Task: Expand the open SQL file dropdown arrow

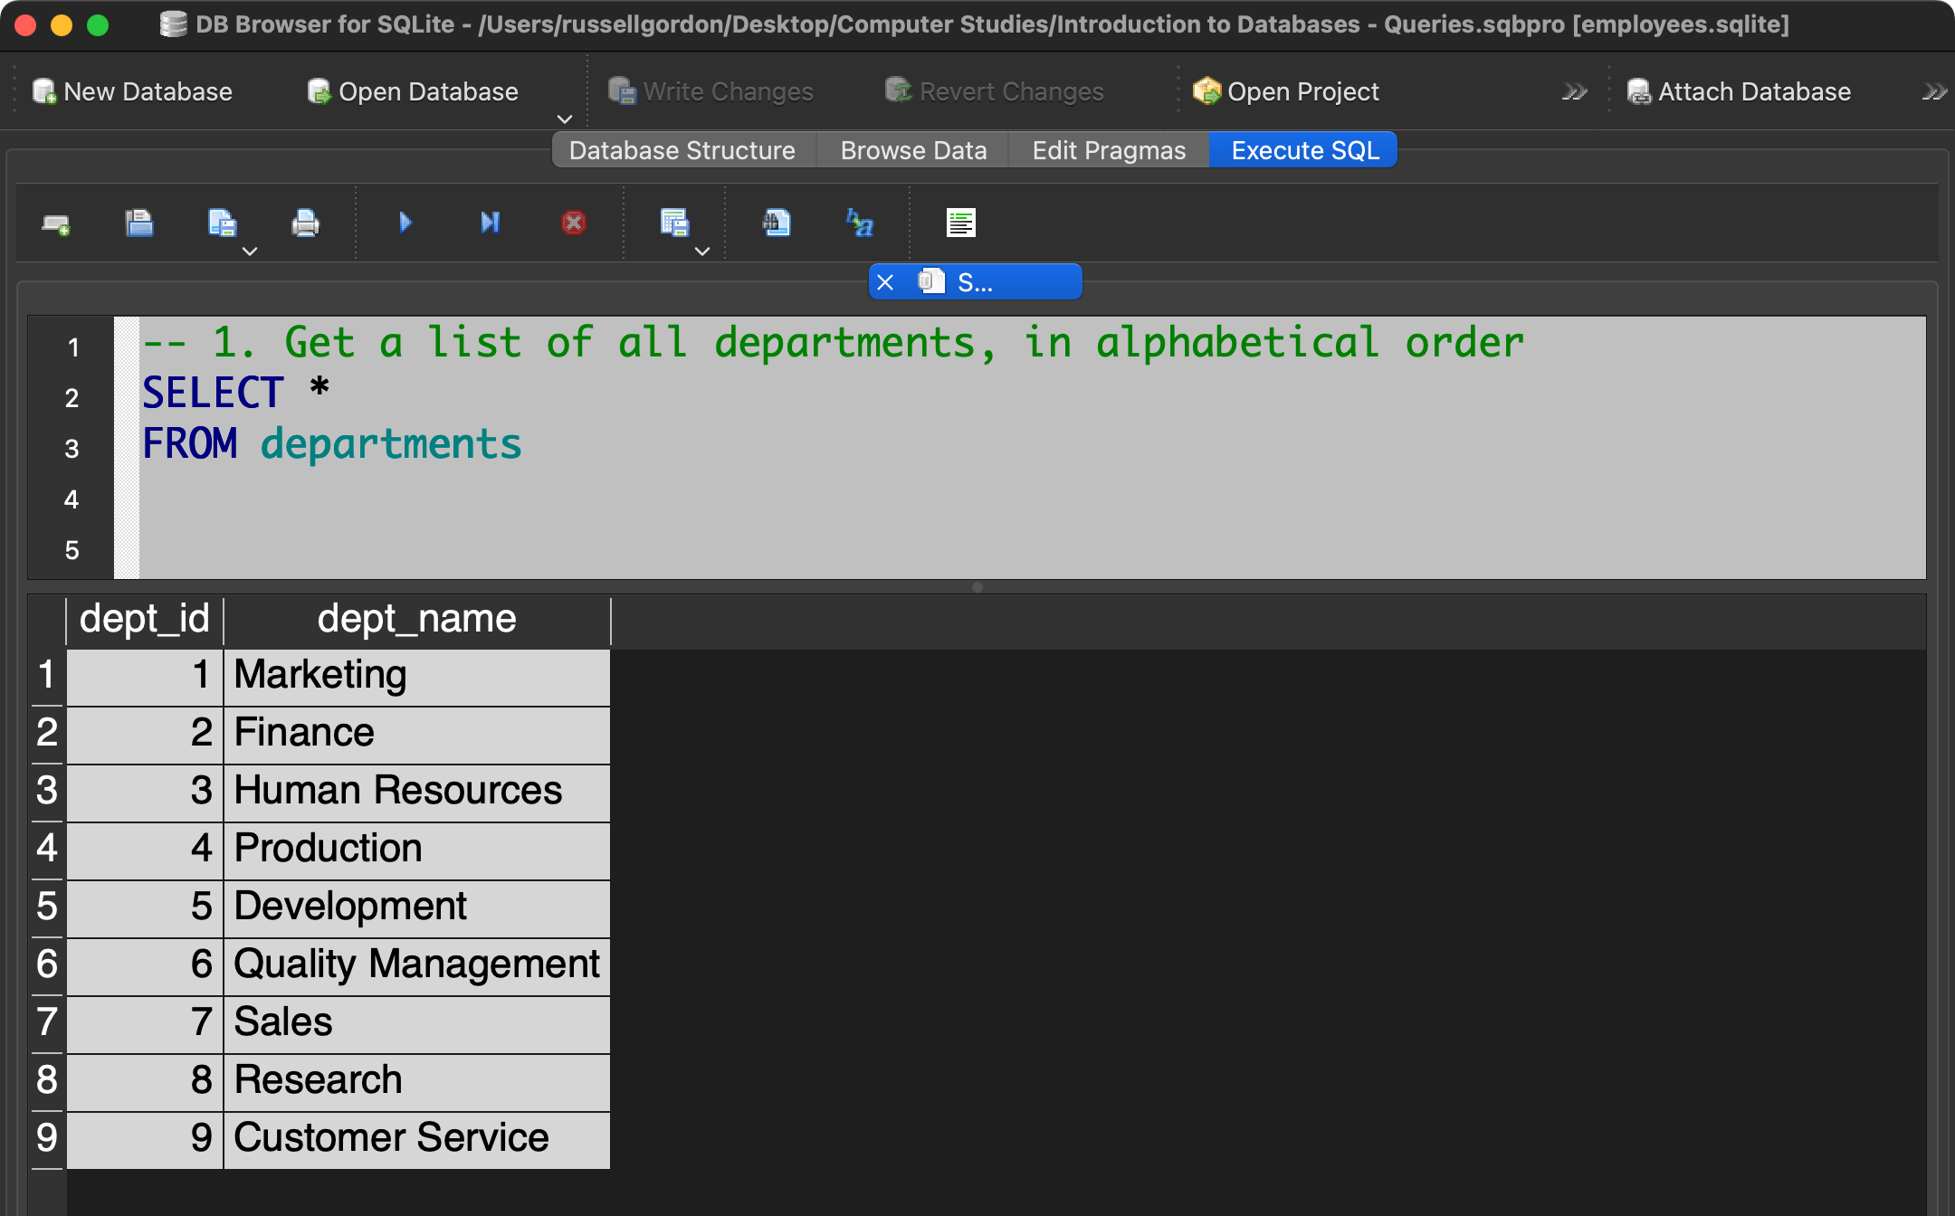Action: coord(250,252)
